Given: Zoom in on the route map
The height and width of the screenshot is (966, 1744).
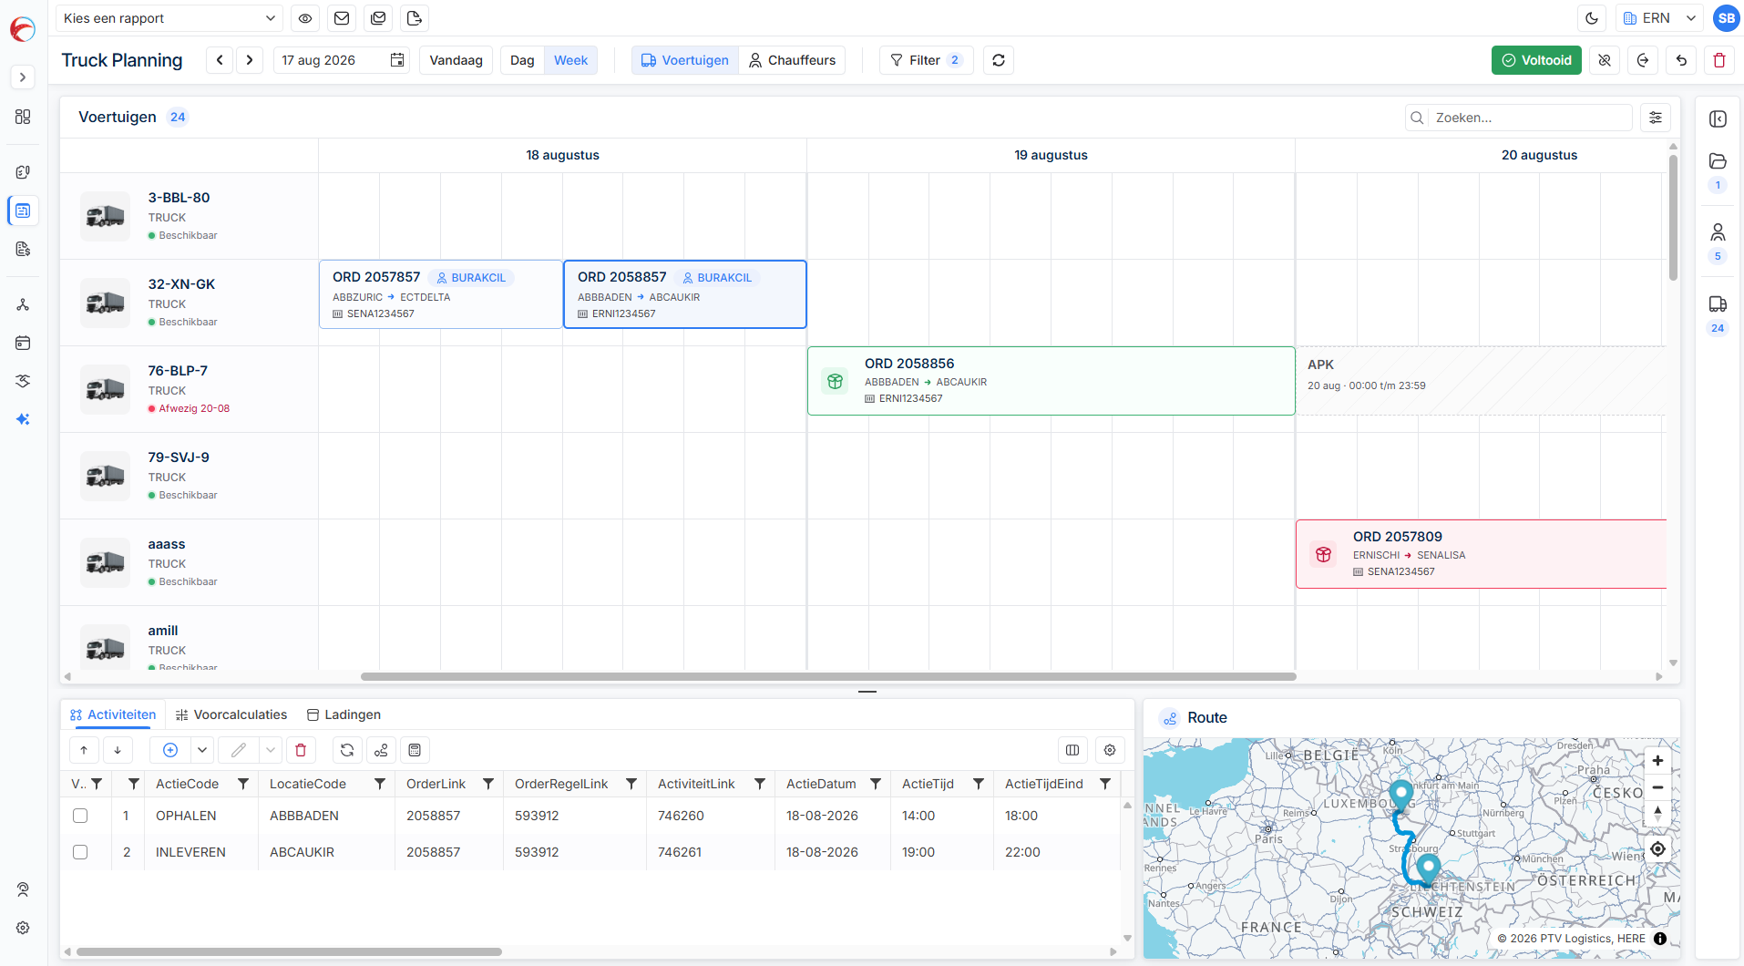Looking at the screenshot, I should point(1657,761).
